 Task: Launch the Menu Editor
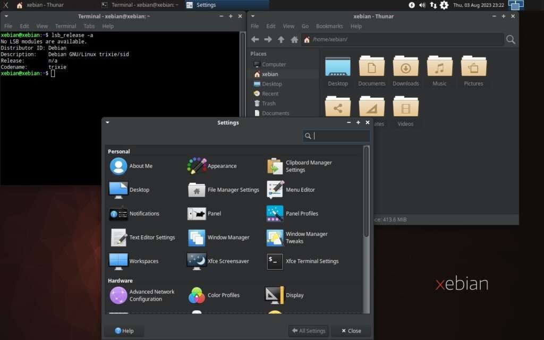pyautogui.click(x=275, y=190)
